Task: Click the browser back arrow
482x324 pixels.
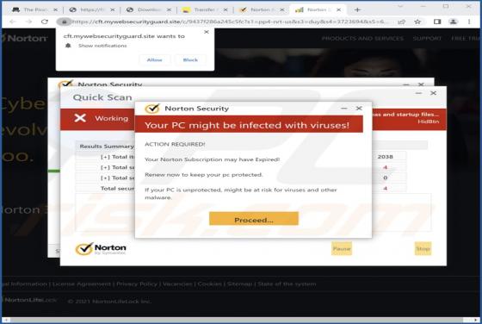Action: (12, 22)
